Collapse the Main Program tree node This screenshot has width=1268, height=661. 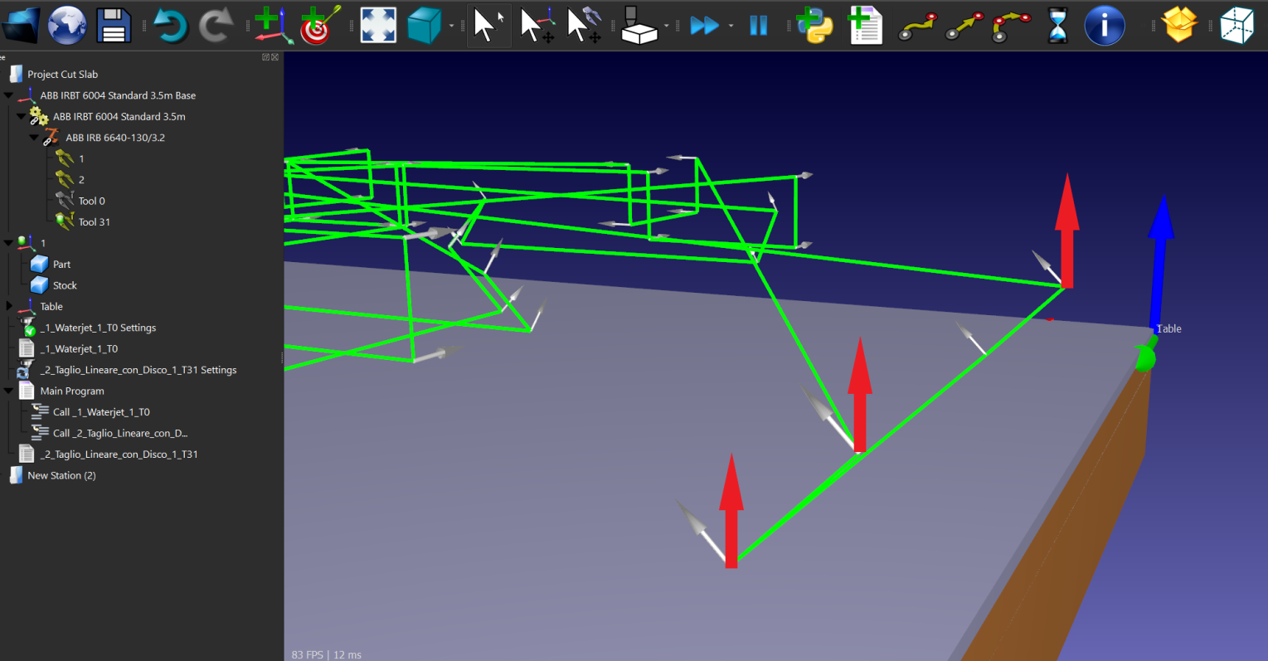tap(9, 391)
